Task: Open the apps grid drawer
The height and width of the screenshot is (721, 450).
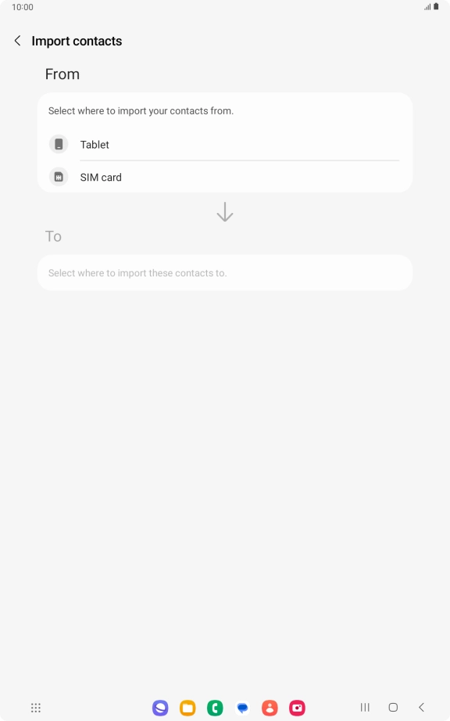Action: pos(36,708)
